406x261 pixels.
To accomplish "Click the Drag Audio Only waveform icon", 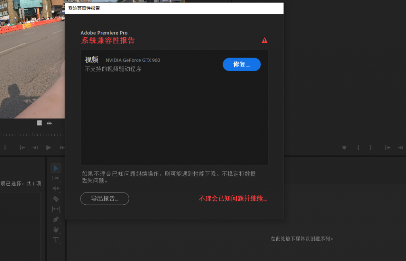I will (x=49, y=124).
